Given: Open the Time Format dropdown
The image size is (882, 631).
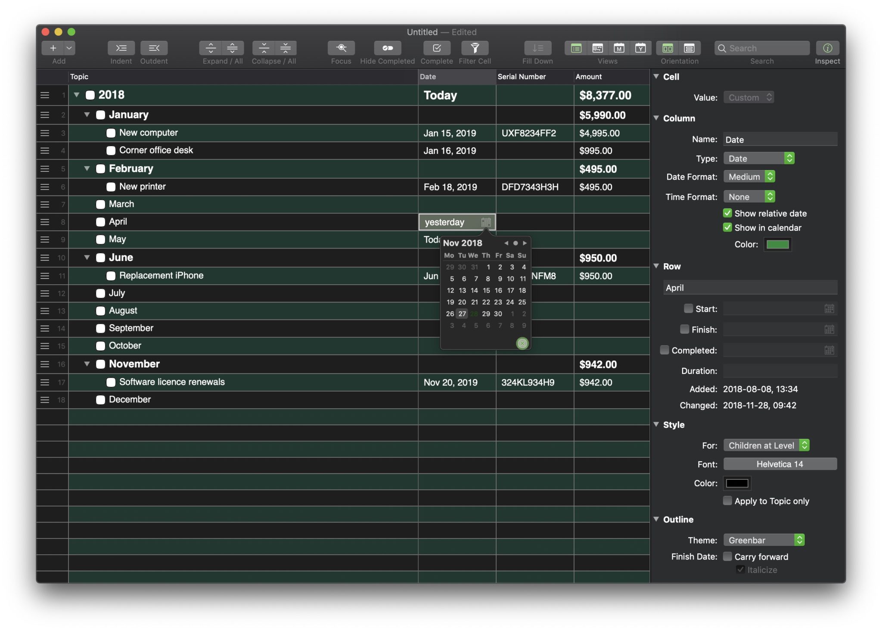Looking at the screenshot, I should [749, 196].
